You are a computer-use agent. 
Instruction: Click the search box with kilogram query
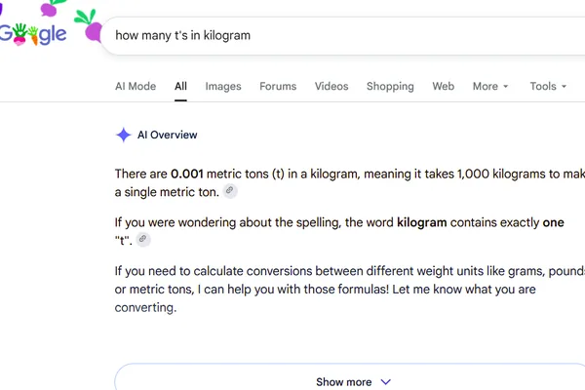[343, 35]
